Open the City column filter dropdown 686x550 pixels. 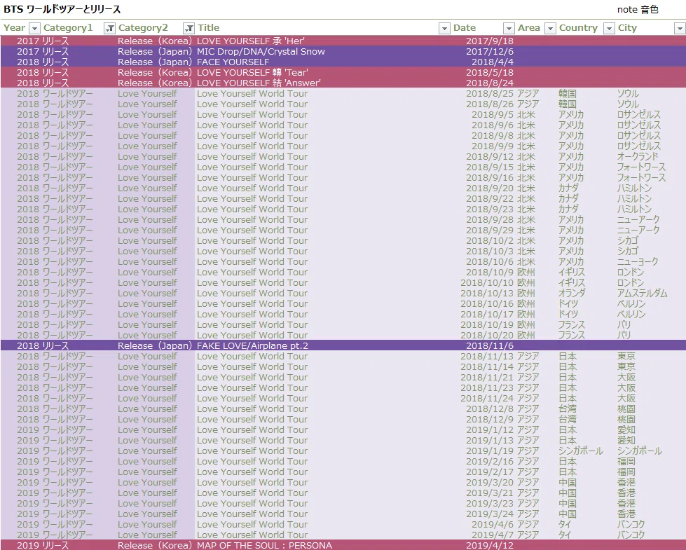680,29
